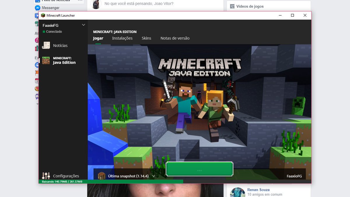Minimize the Minecraft Launcher window
The height and width of the screenshot is (197, 350).
pyautogui.click(x=280, y=15)
